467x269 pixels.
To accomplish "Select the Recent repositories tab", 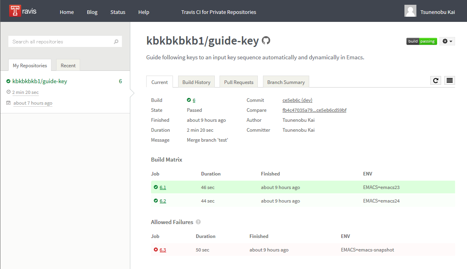I will tap(68, 66).
